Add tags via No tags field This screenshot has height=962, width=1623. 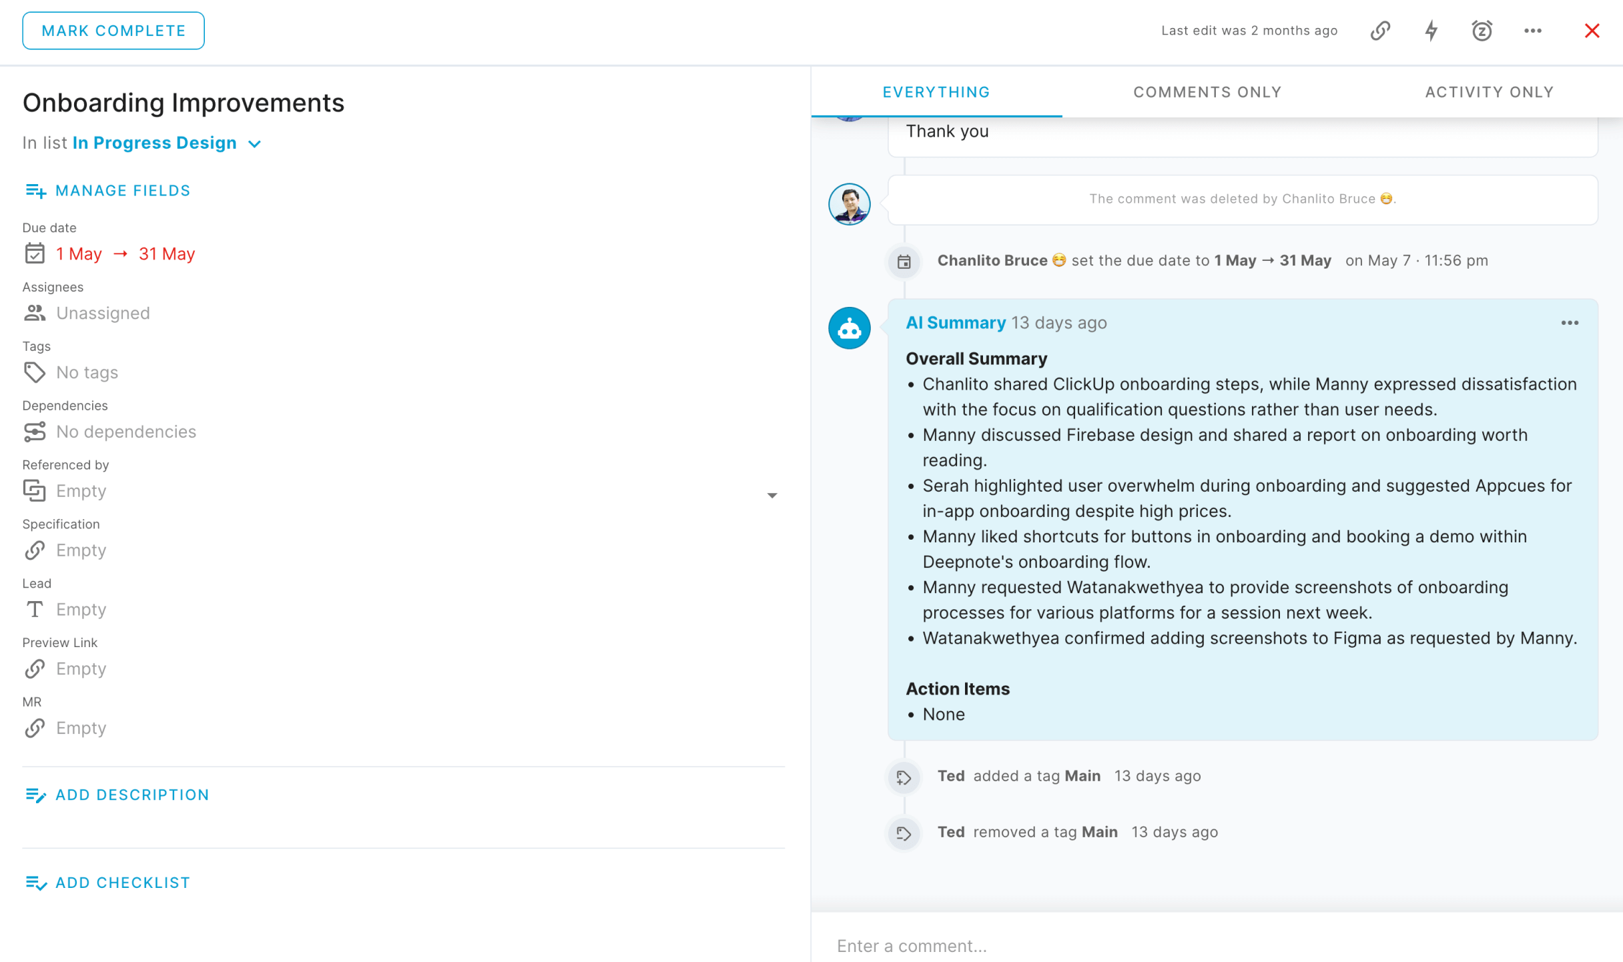click(87, 372)
